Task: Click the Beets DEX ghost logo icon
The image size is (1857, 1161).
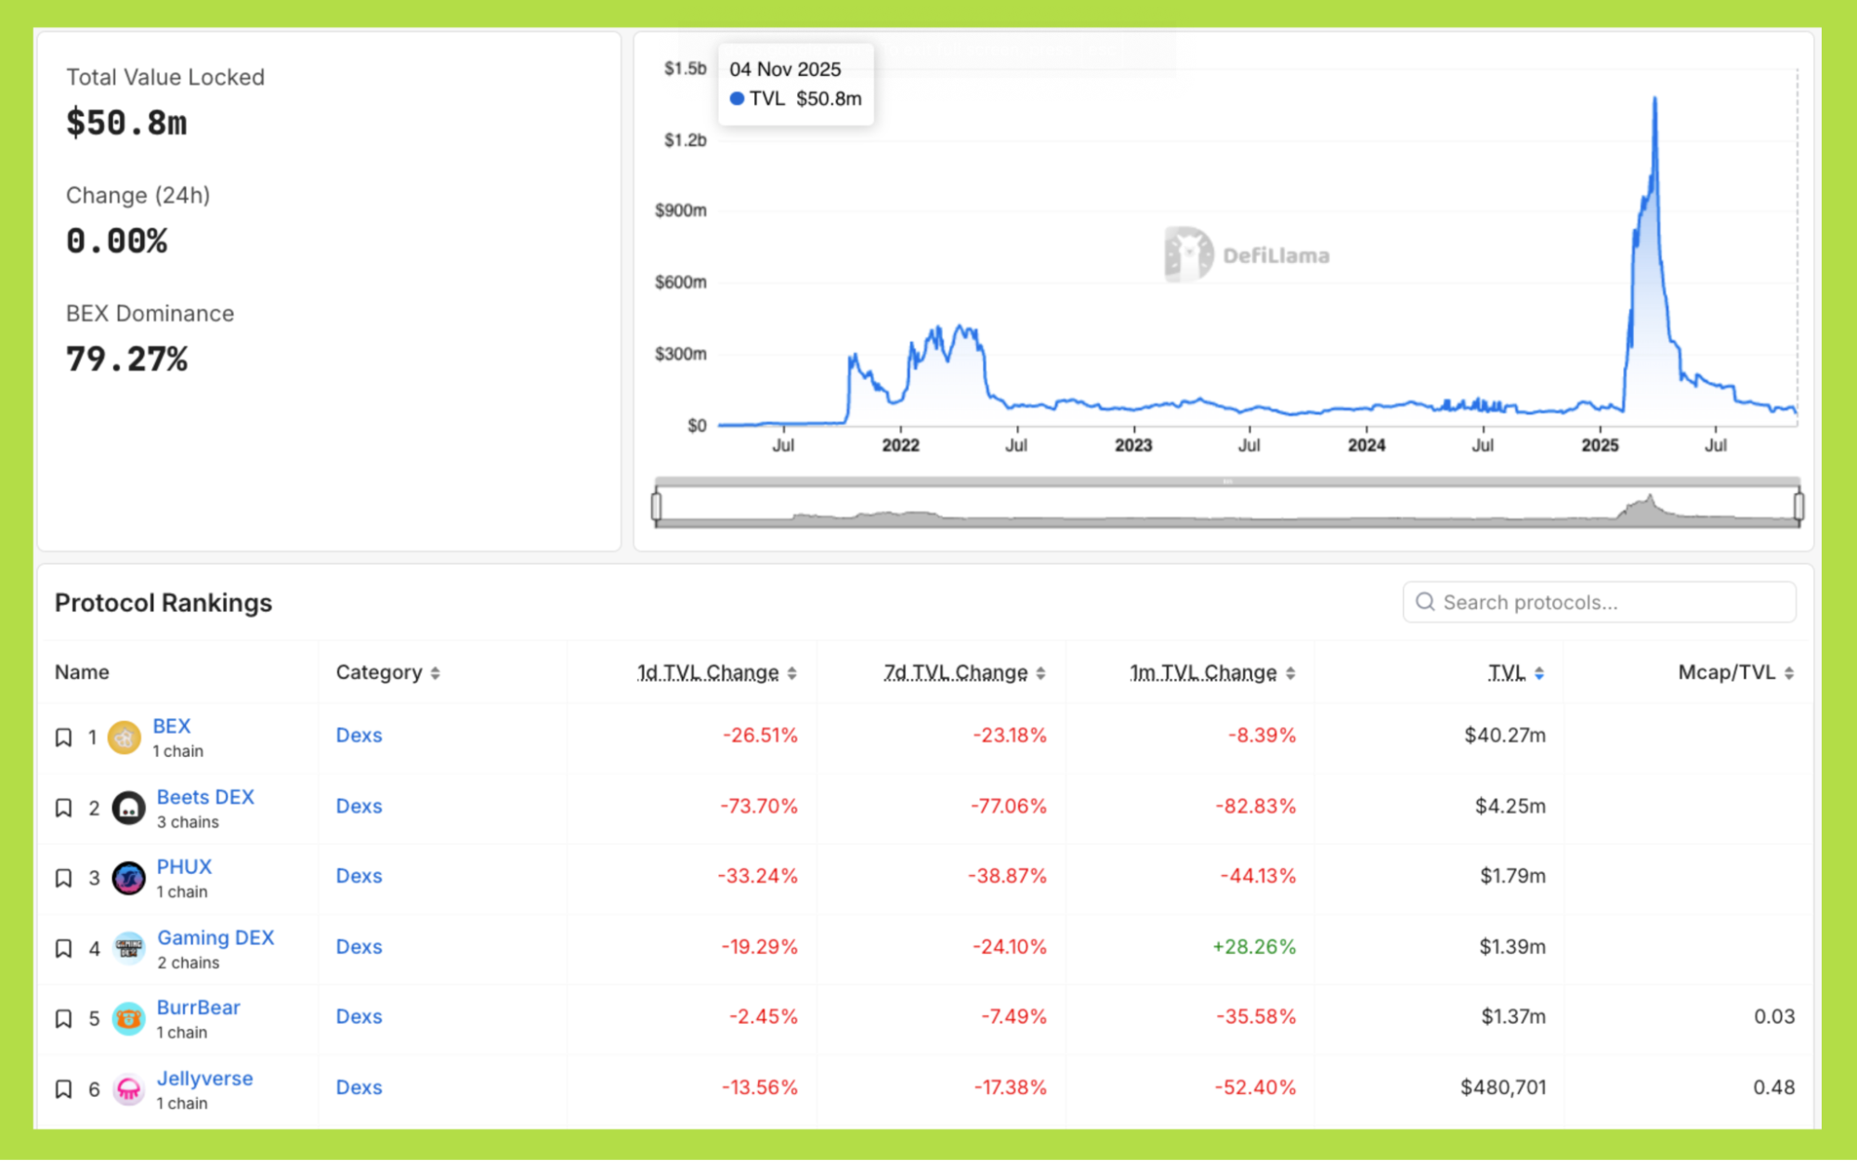Action: point(128,808)
